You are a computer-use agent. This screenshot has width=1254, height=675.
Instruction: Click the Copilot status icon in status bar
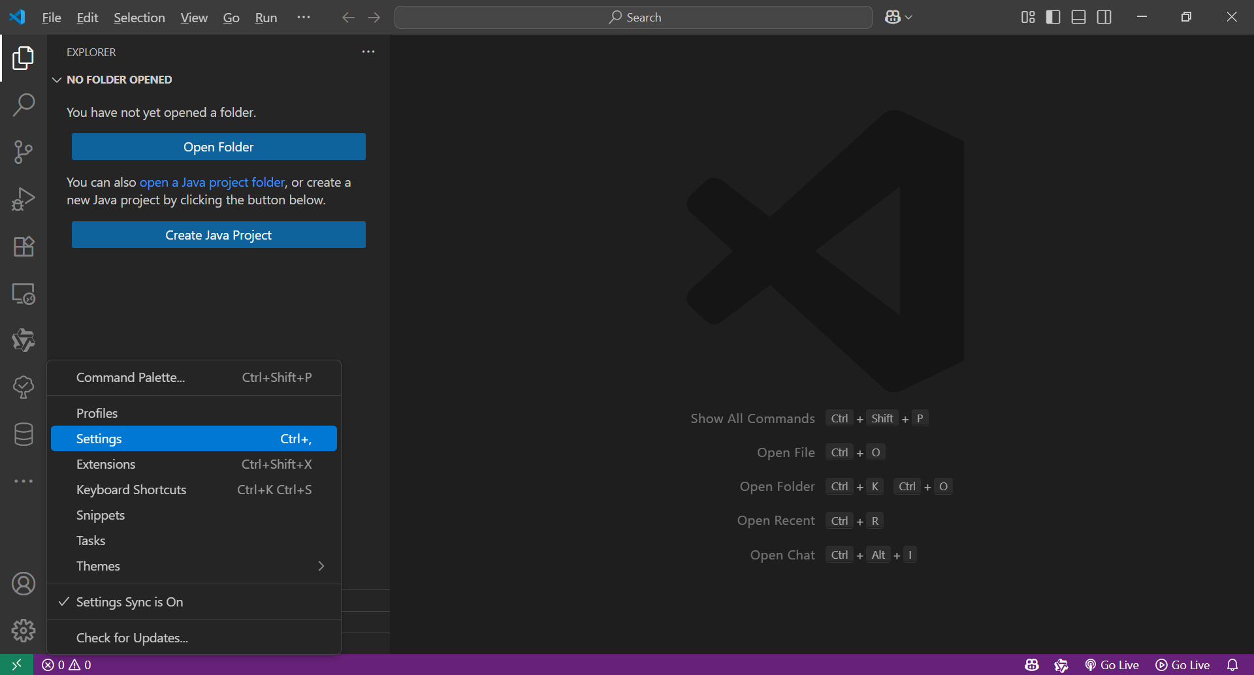[1032, 665]
